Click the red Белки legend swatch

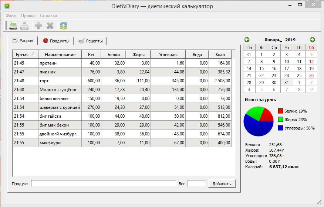[x=280, y=111]
